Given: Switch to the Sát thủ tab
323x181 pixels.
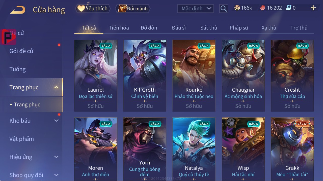Looking at the screenshot, I should click(209, 28).
